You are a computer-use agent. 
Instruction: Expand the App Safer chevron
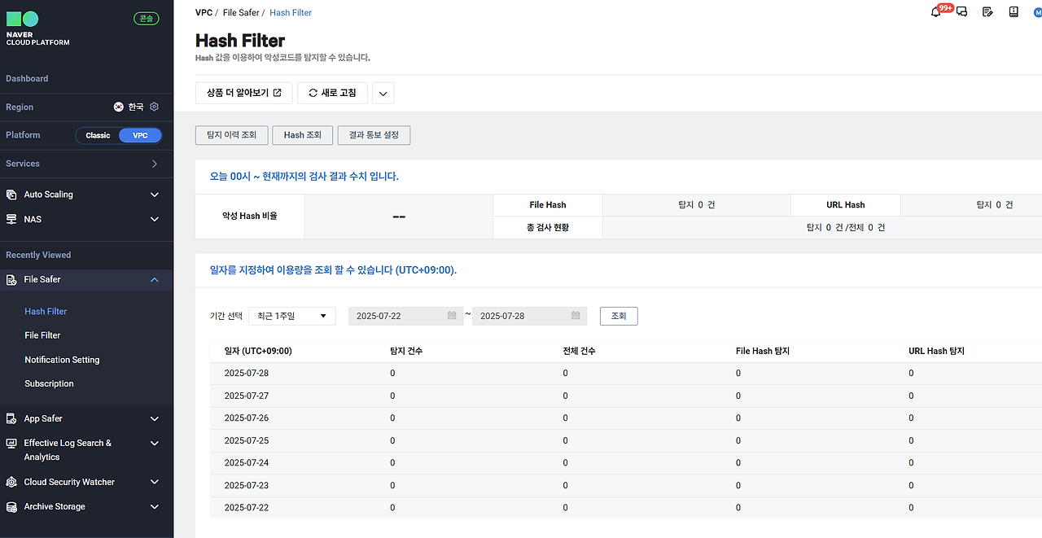click(155, 418)
